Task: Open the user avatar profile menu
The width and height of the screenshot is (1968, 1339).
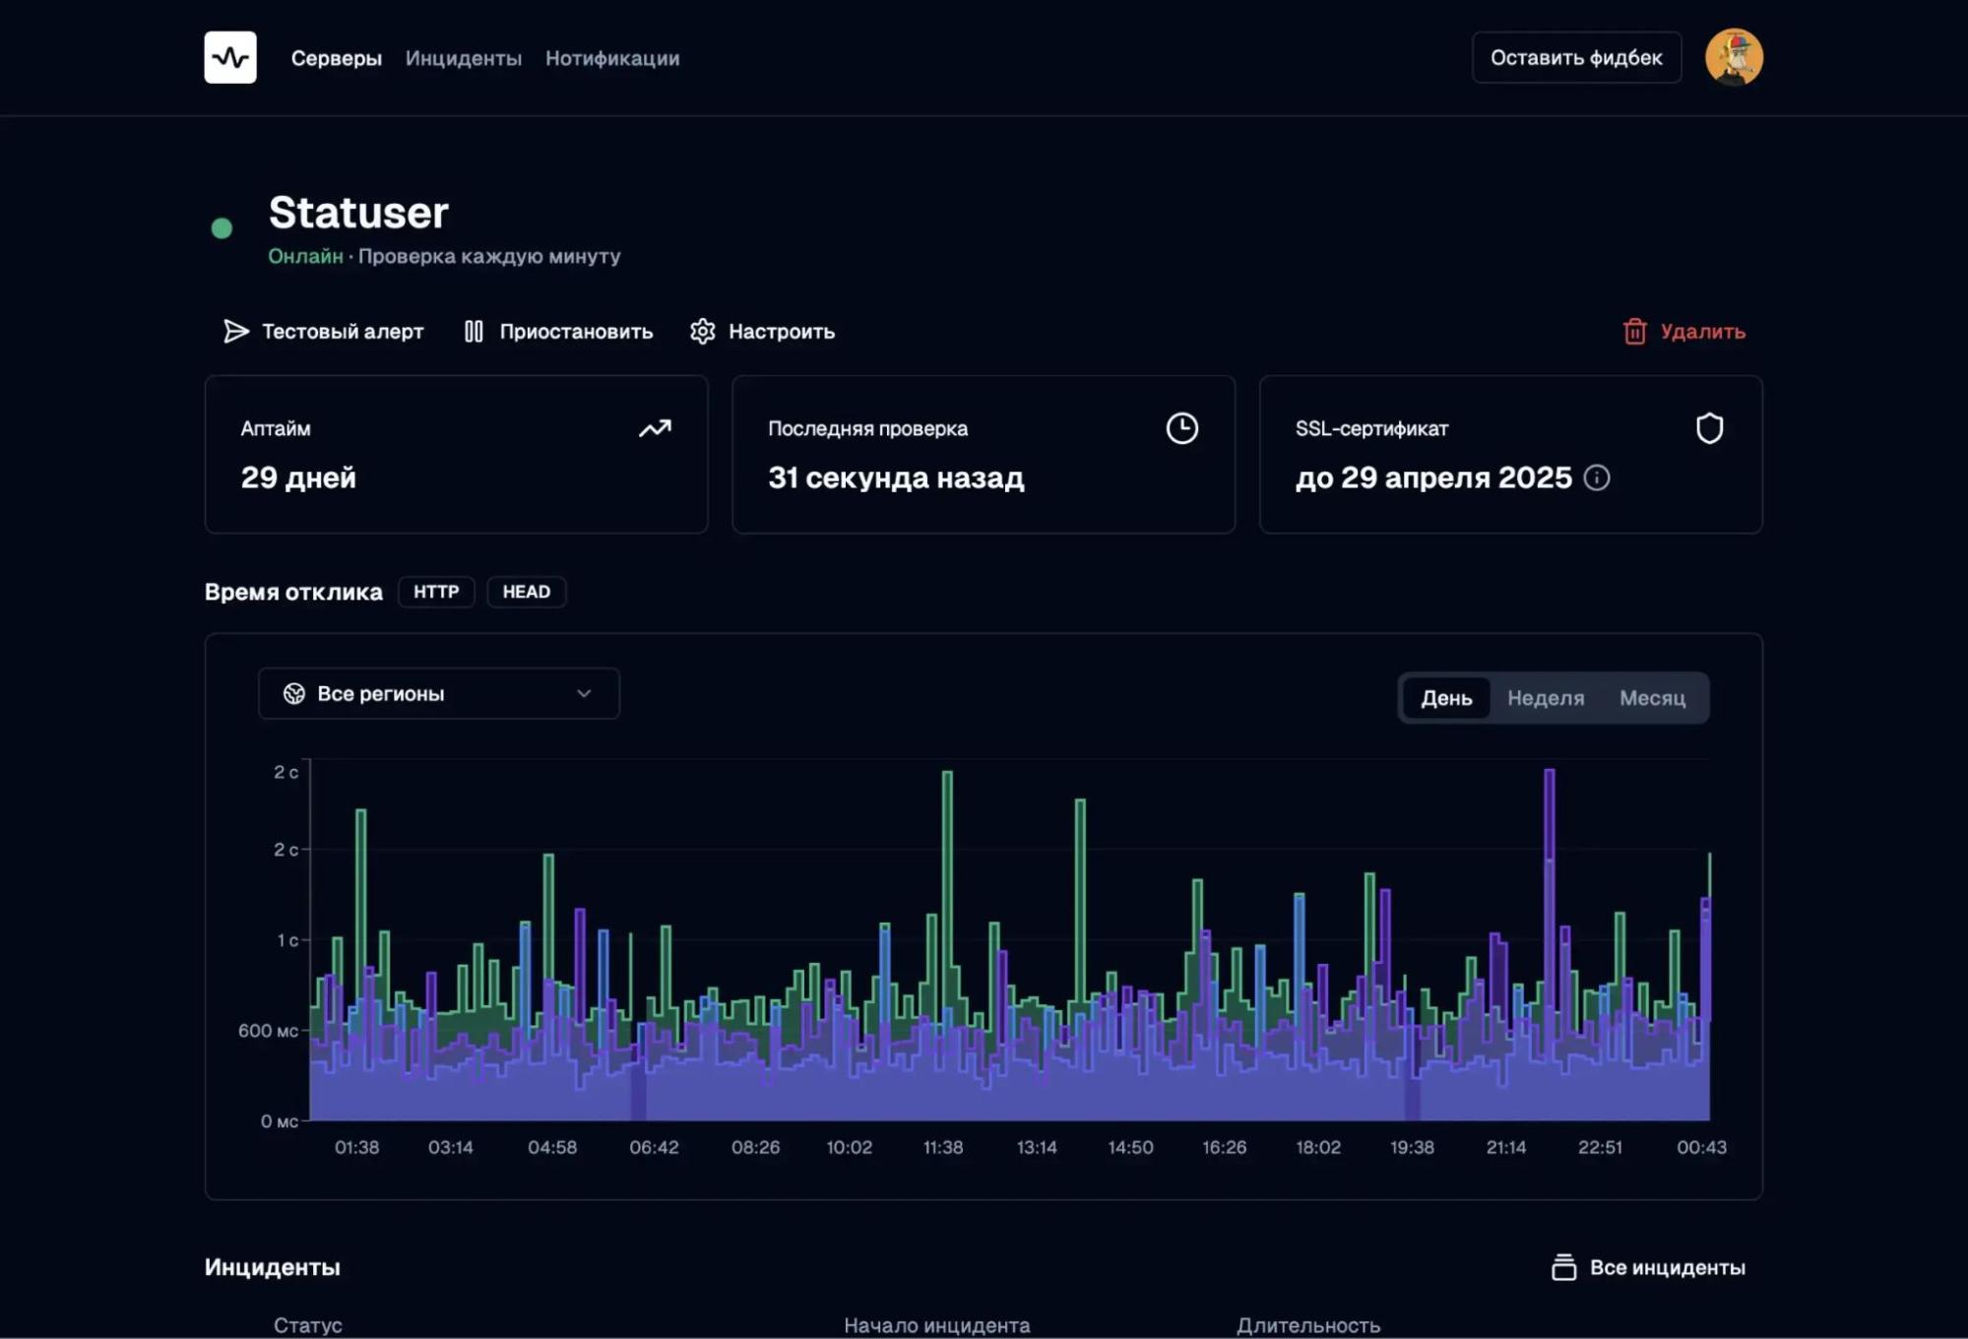Action: pyautogui.click(x=1734, y=57)
